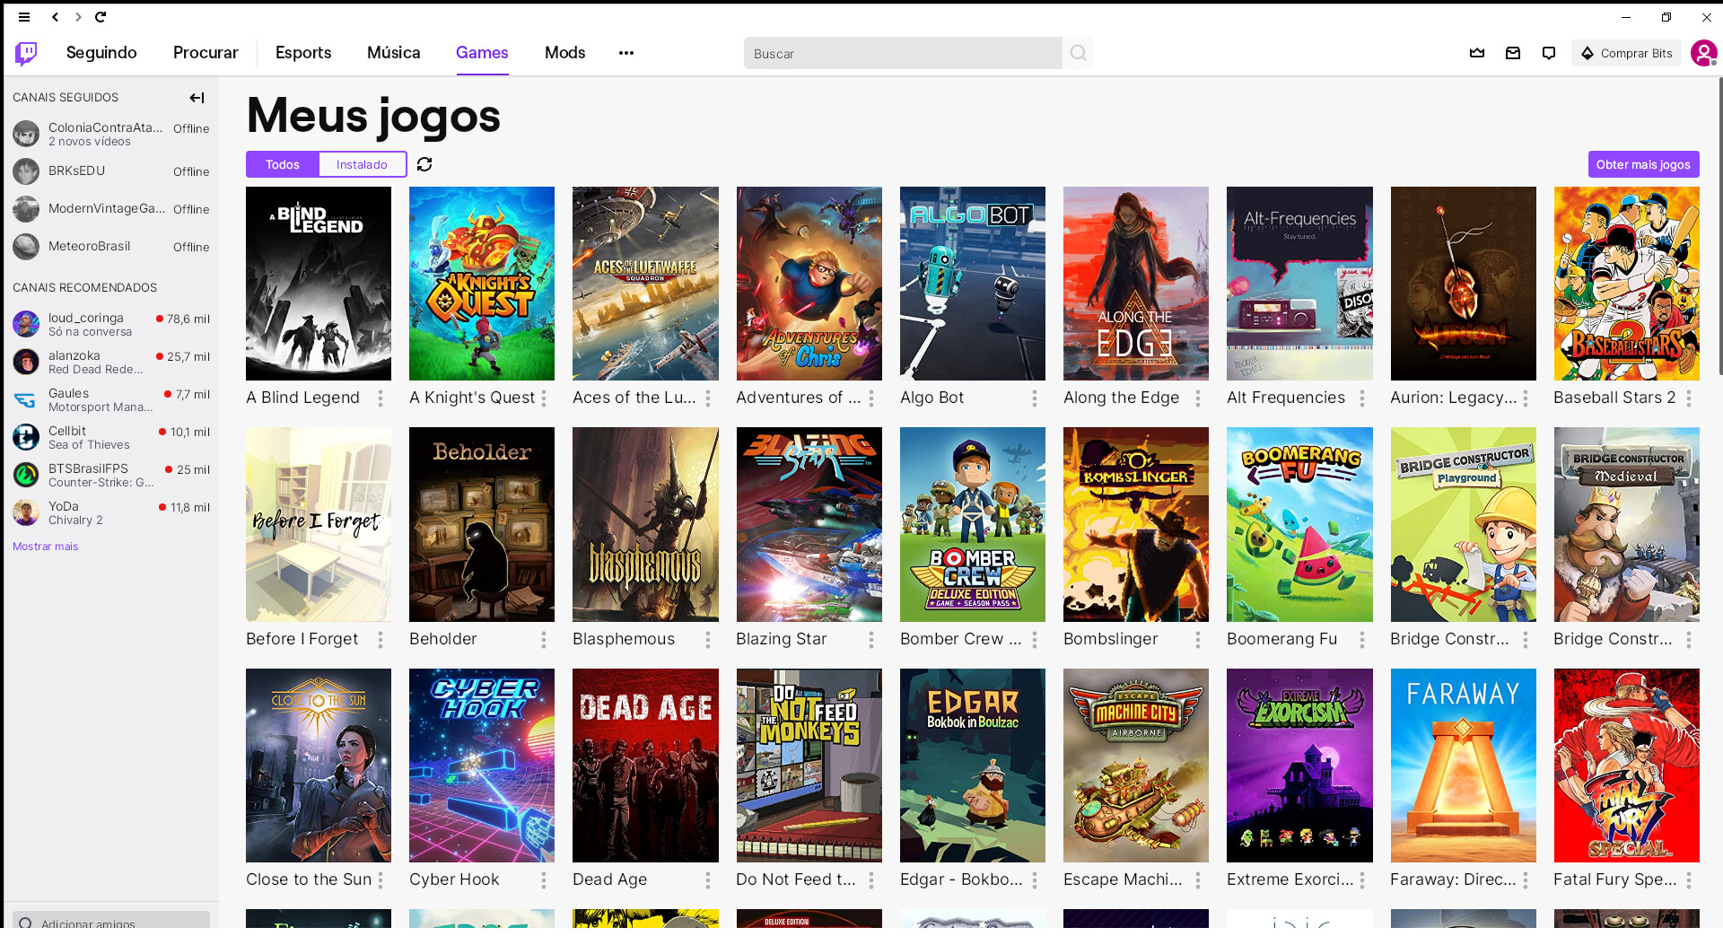Click the Buscar search field

(903, 53)
